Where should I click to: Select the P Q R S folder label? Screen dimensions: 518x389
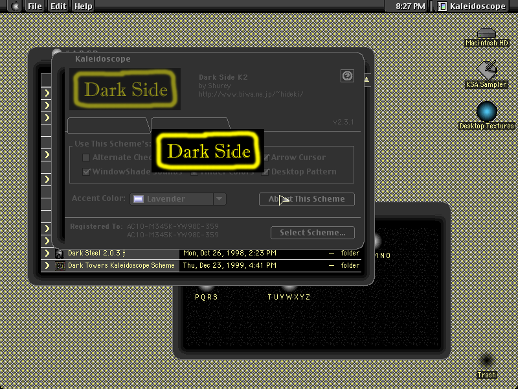coord(207,297)
